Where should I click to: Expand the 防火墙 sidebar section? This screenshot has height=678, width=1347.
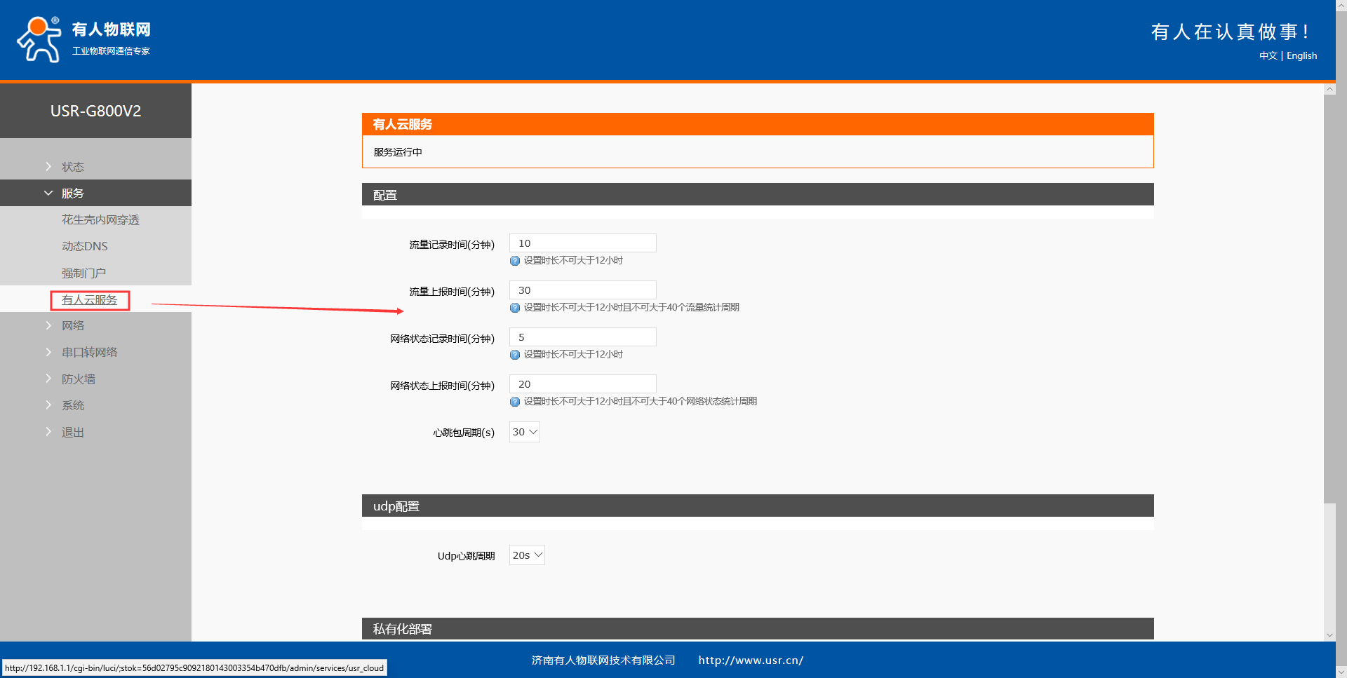(x=78, y=379)
